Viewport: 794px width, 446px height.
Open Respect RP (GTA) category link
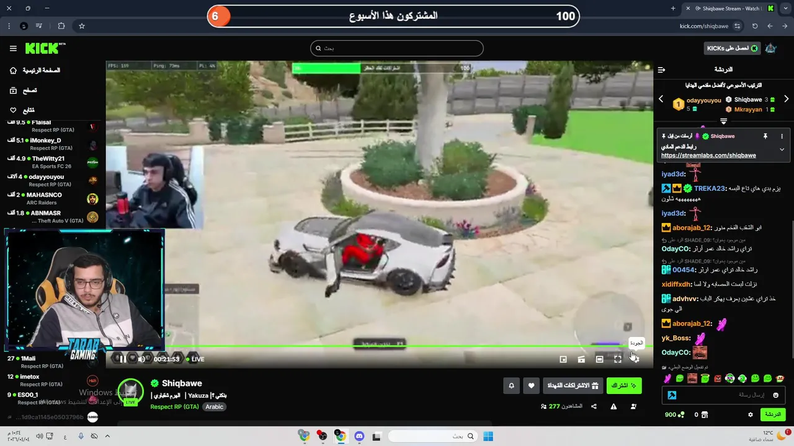point(174,407)
